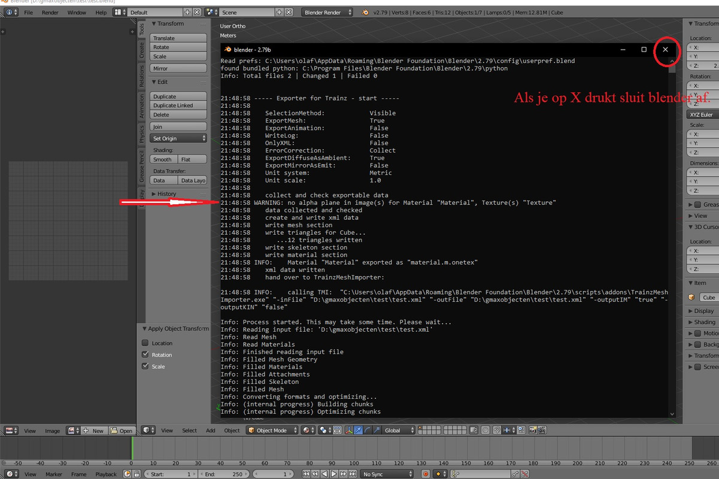
Task: Click the Join button
Action: pyautogui.click(x=178, y=127)
